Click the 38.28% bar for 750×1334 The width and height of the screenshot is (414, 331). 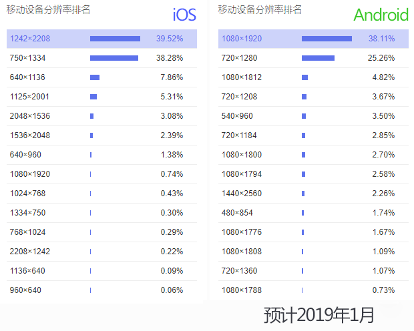(114, 58)
